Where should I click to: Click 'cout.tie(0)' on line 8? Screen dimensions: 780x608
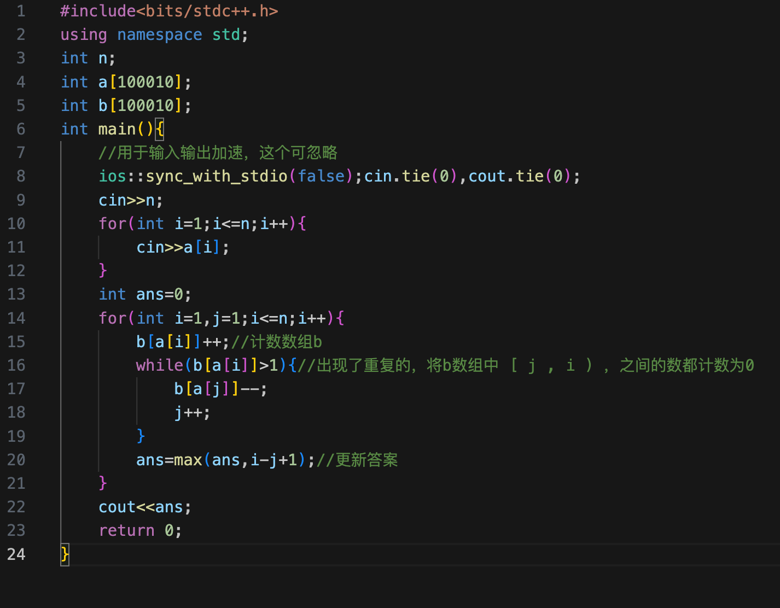[520, 176]
